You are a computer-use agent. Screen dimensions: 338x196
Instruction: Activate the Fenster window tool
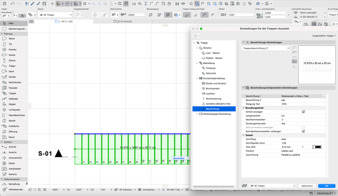click(13, 50)
